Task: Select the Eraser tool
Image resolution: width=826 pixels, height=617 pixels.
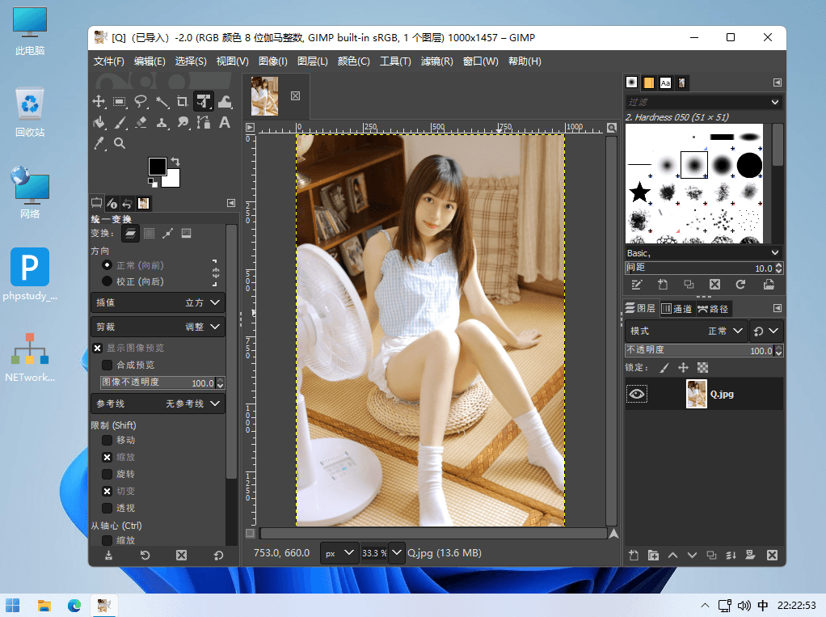Action: [x=141, y=122]
